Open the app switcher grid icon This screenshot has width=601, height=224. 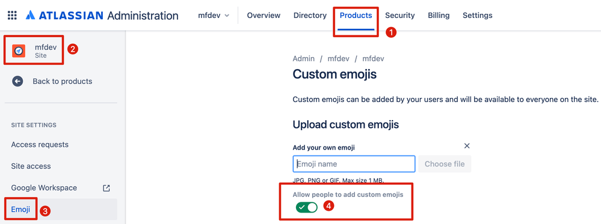tap(12, 16)
